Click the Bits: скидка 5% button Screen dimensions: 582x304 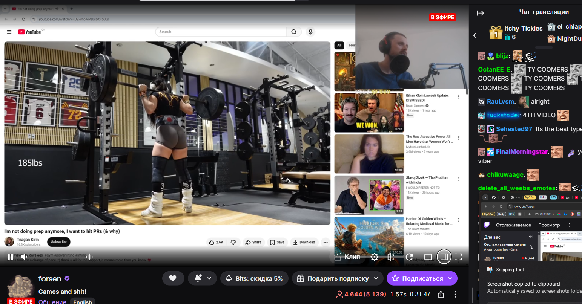tap(254, 278)
